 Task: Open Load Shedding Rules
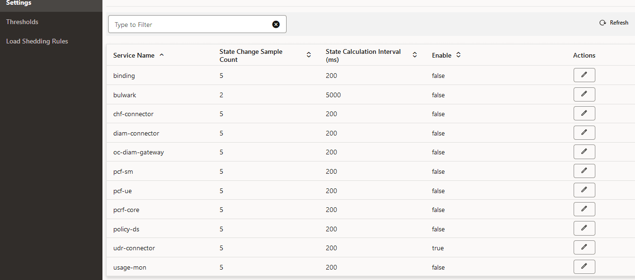coord(37,41)
